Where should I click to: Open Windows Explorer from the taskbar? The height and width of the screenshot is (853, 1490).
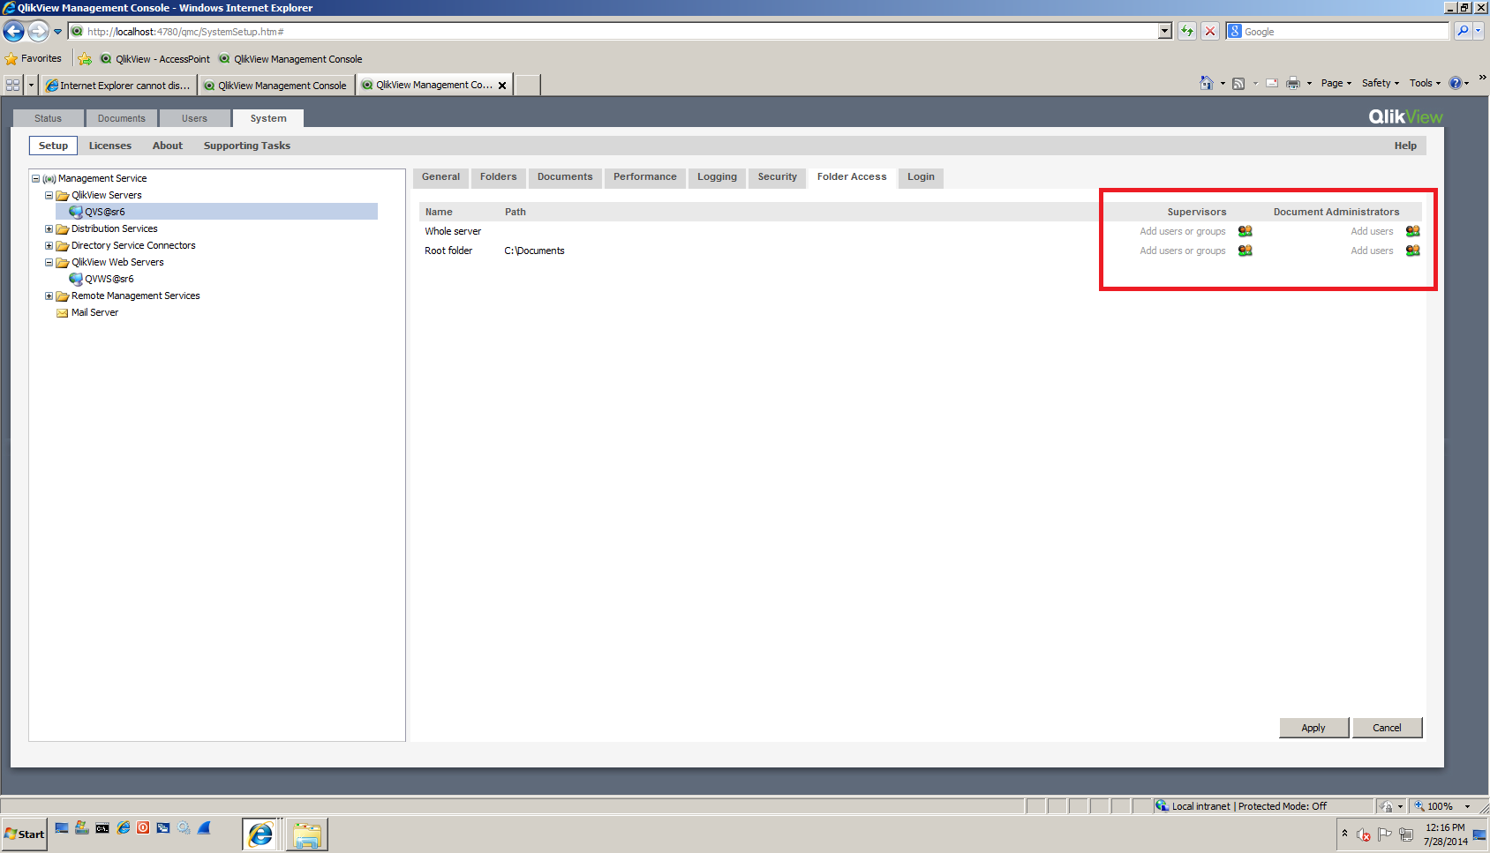coord(307,834)
